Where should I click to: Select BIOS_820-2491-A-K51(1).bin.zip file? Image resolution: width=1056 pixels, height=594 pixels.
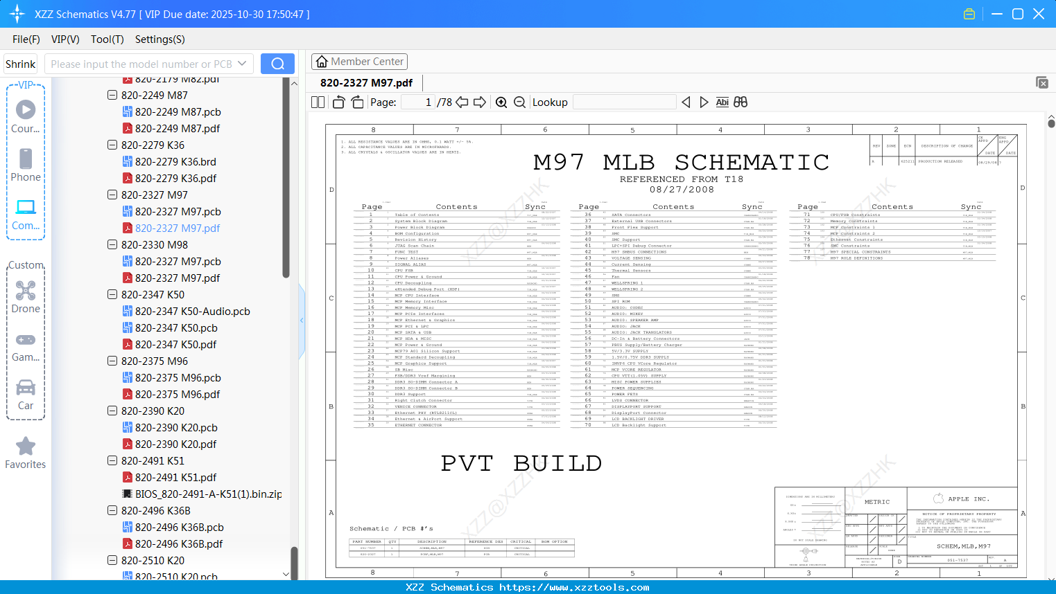point(202,494)
